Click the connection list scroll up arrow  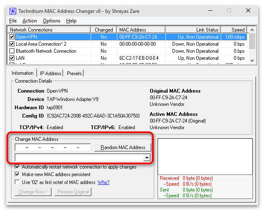click(252, 30)
